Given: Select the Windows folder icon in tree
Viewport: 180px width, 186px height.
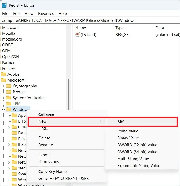Looking at the screenshot, I should tap(9, 110).
